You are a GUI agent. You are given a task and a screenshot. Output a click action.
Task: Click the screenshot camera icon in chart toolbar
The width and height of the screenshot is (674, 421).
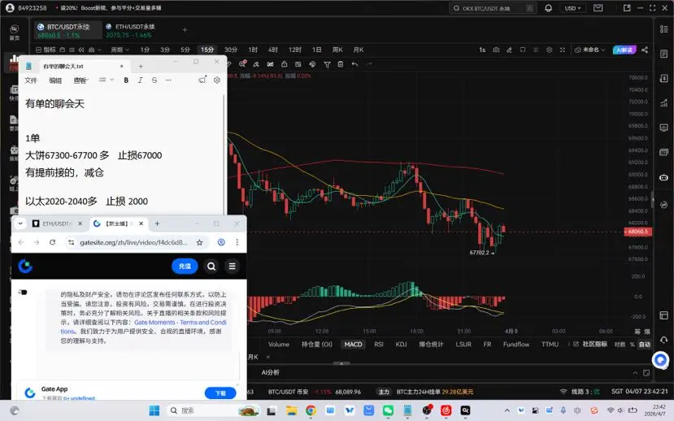[x=496, y=50]
